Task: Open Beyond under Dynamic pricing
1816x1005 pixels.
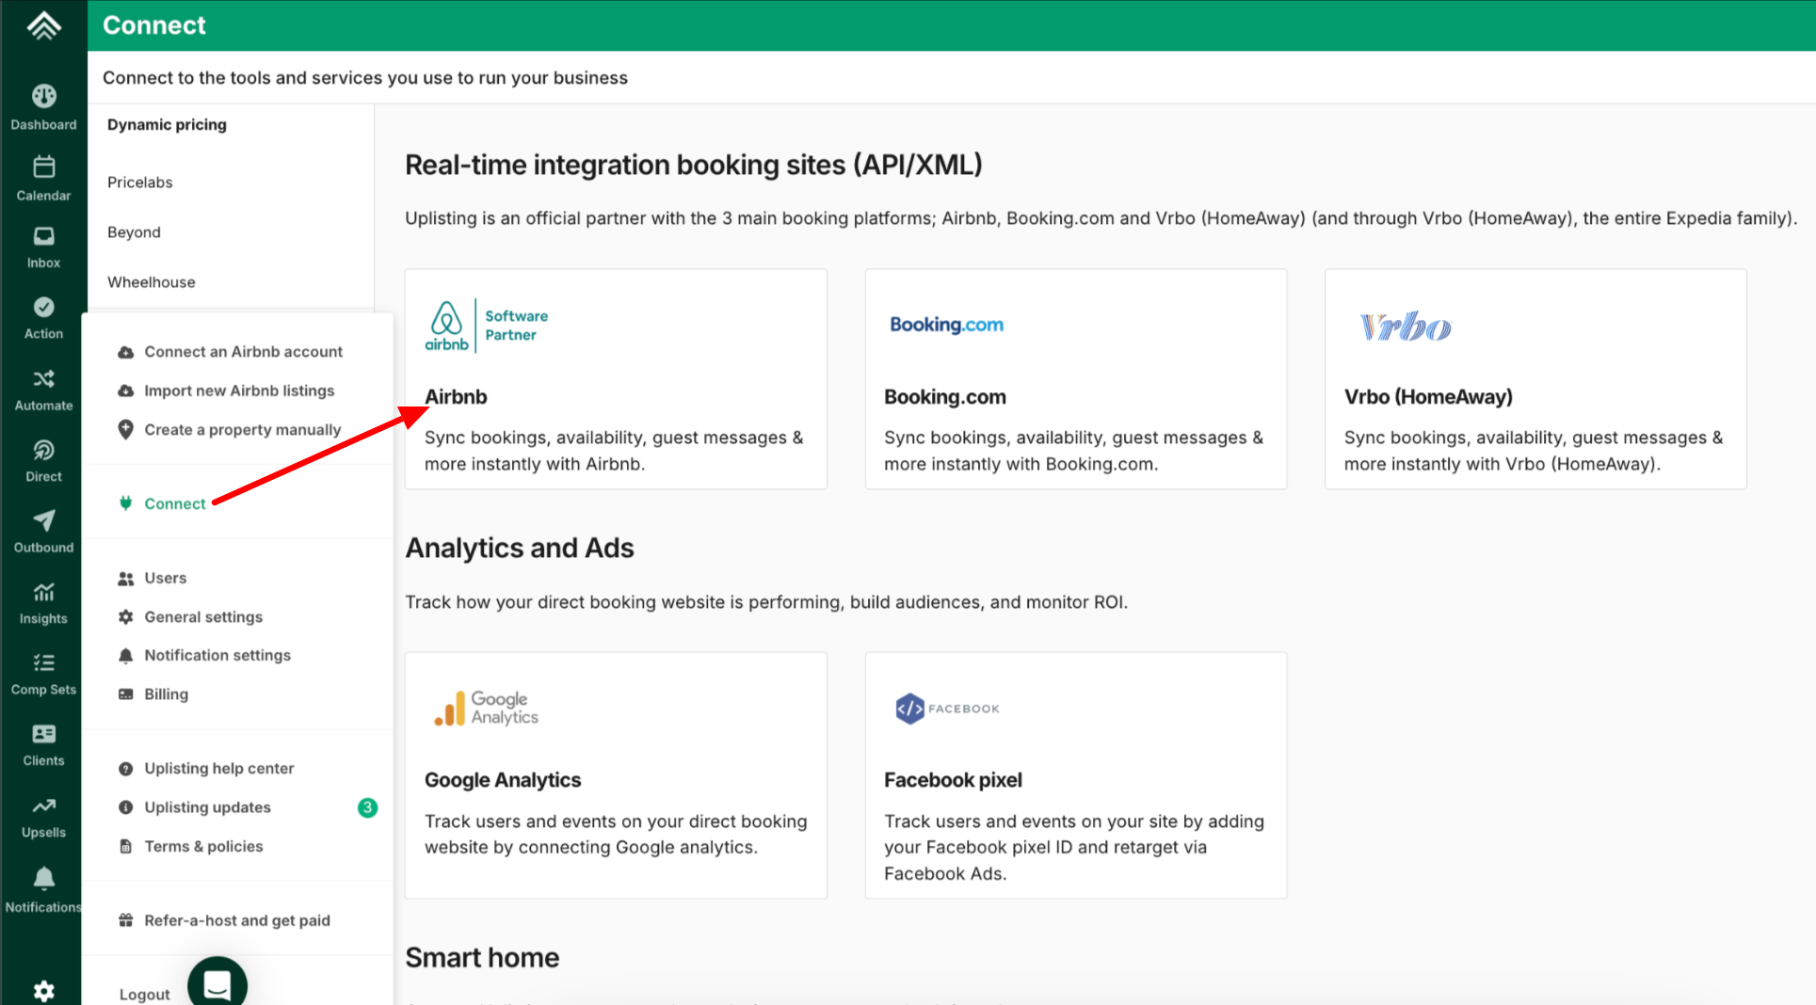Action: tap(134, 232)
